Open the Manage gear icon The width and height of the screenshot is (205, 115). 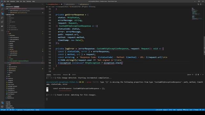(x=2, y=107)
